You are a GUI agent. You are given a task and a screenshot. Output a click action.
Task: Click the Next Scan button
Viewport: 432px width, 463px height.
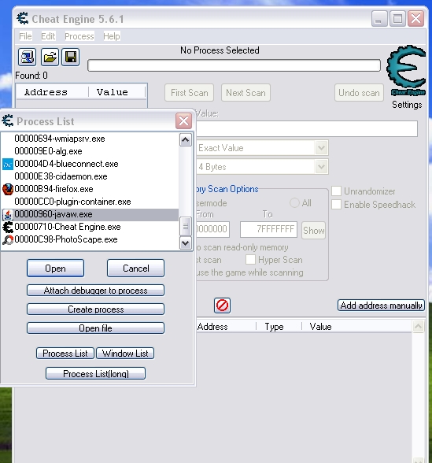[x=246, y=93]
